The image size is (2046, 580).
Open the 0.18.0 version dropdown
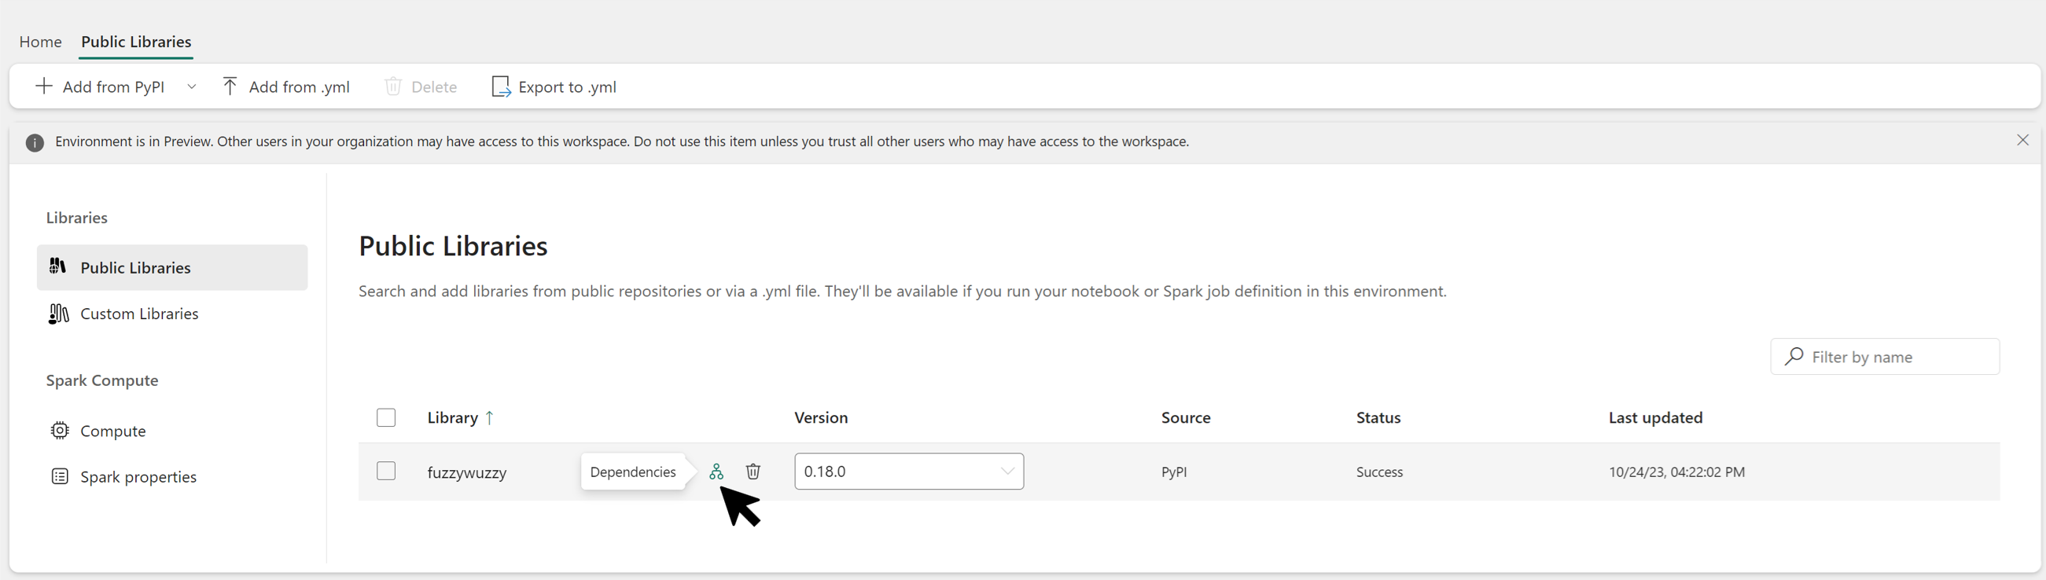[x=909, y=472]
